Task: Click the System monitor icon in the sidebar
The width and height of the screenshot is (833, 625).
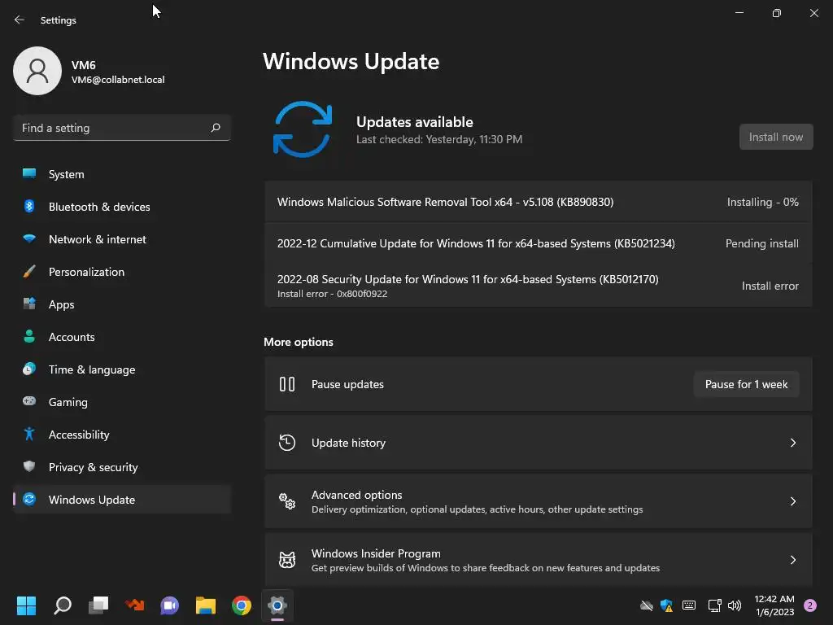Action: [x=29, y=174]
